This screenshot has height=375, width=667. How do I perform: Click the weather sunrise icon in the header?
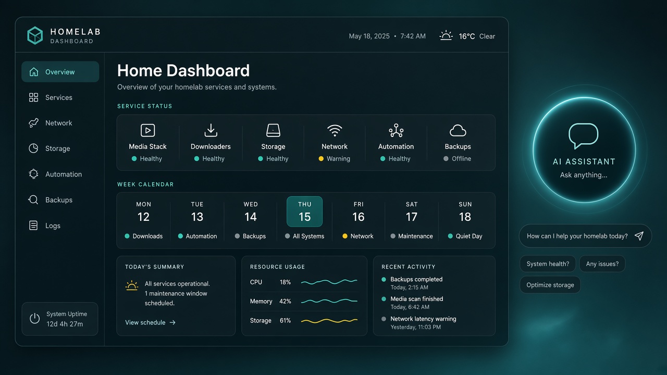tap(446, 36)
